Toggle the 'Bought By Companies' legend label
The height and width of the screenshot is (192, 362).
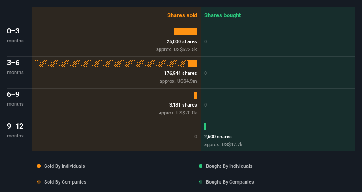click(x=230, y=182)
